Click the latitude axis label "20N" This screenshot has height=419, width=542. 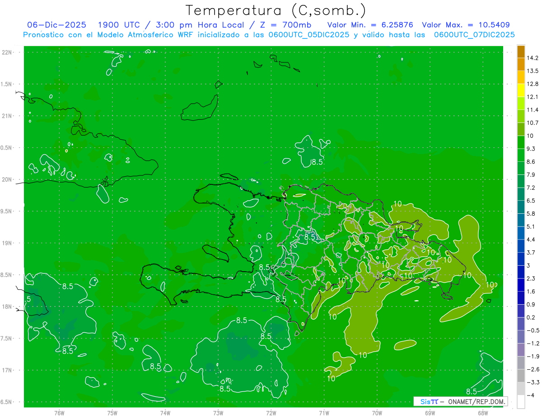tap(7, 179)
